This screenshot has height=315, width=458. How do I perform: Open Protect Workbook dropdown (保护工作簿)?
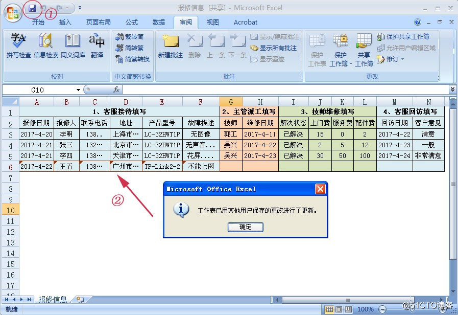coord(341,50)
